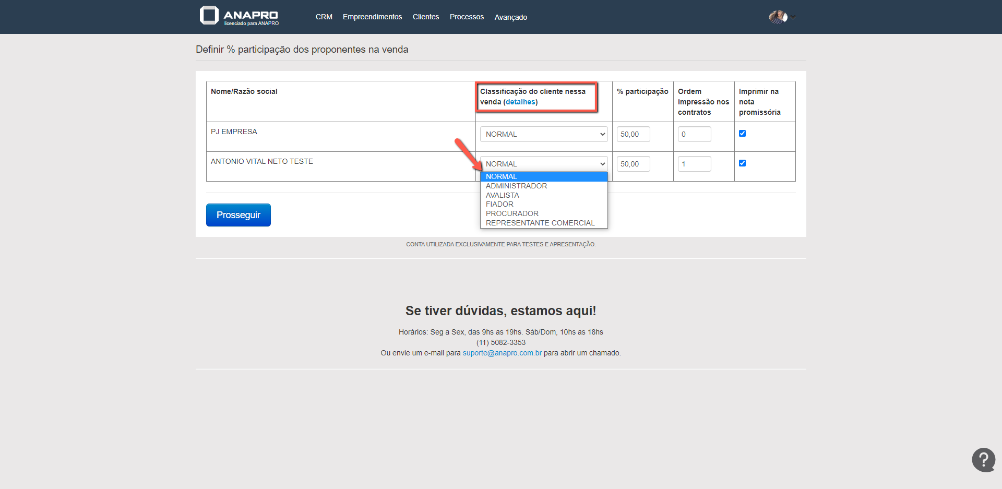Select ADMINISTRADOR from the dropdown list
The width and height of the screenshot is (1002, 489).
pos(516,186)
